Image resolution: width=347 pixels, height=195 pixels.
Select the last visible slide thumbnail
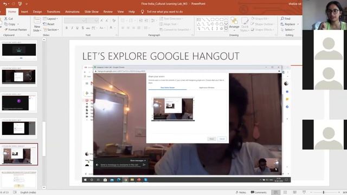[19, 179]
